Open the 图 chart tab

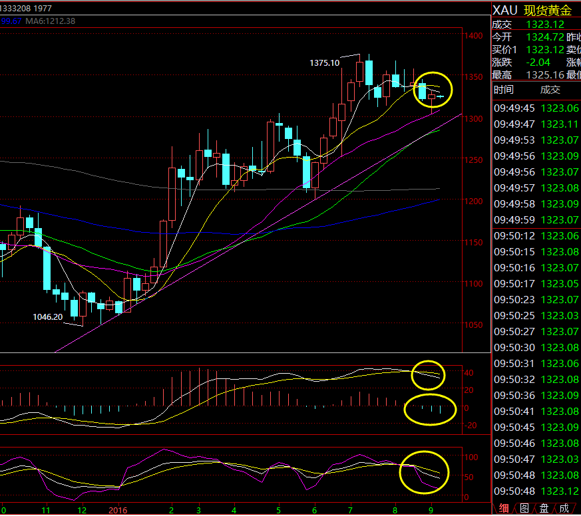(x=524, y=509)
